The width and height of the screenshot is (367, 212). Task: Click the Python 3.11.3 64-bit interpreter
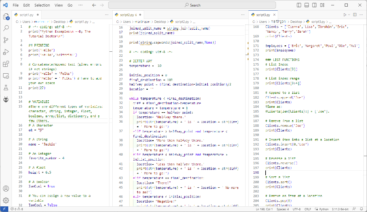coord(340,209)
